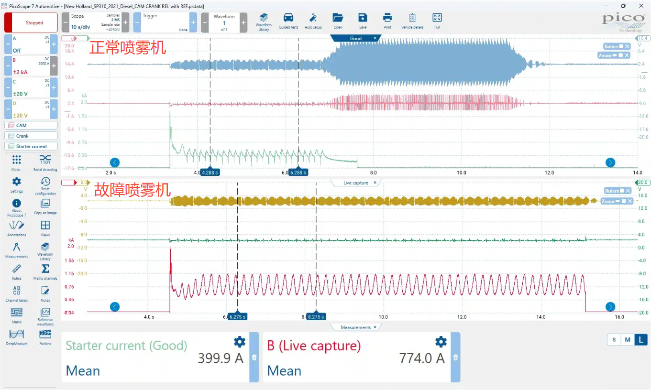Open the Scope timebase 10 s/div panel
The height and width of the screenshot is (390, 651).
pyautogui.click(x=95, y=22)
